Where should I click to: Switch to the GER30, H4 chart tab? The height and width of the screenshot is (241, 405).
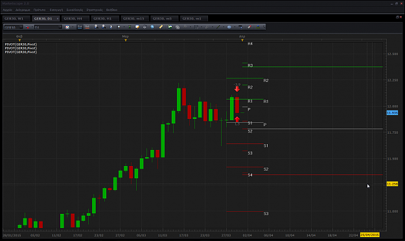(75, 19)
